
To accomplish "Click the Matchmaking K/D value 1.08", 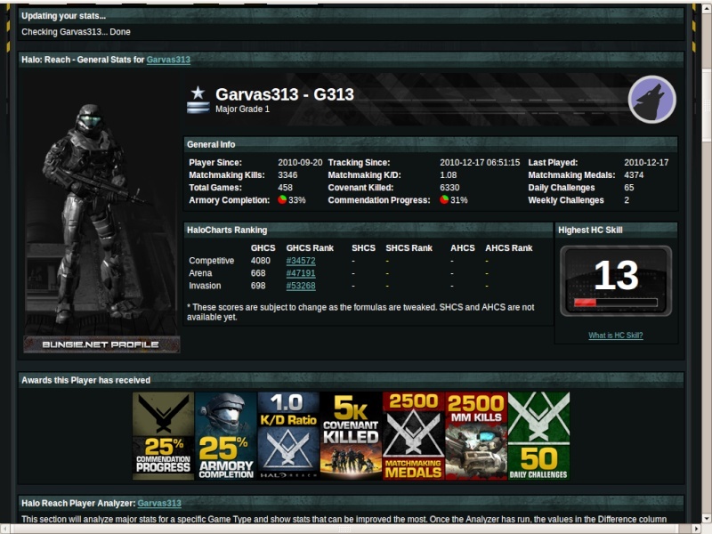I will point(449,175).
